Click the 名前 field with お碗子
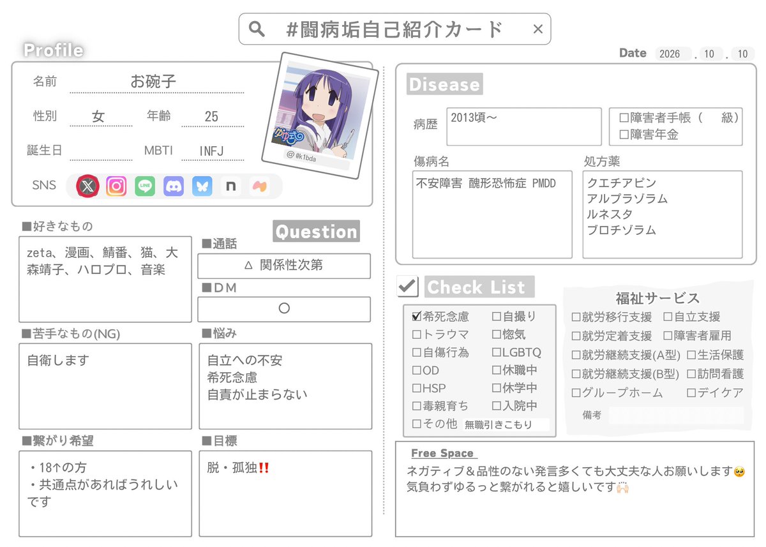 (x=156, y=82)
